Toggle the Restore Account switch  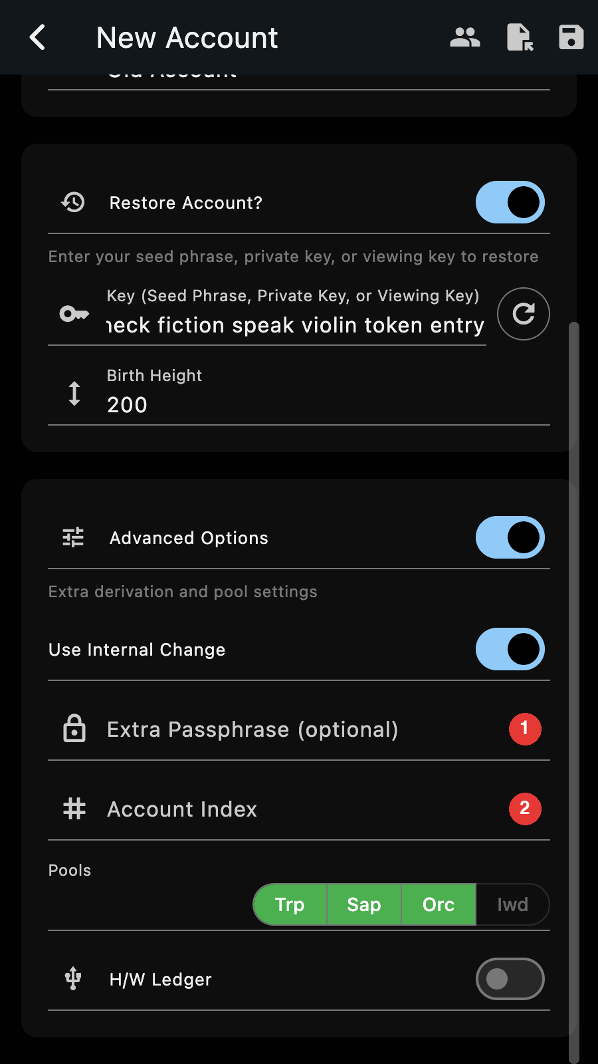(x=510, y=202)
